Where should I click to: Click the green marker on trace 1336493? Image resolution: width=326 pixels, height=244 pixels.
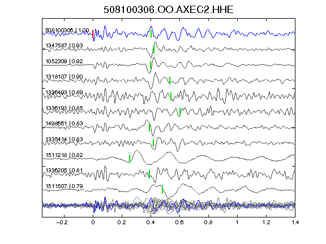pyautogui.click(x=171, y=96)
